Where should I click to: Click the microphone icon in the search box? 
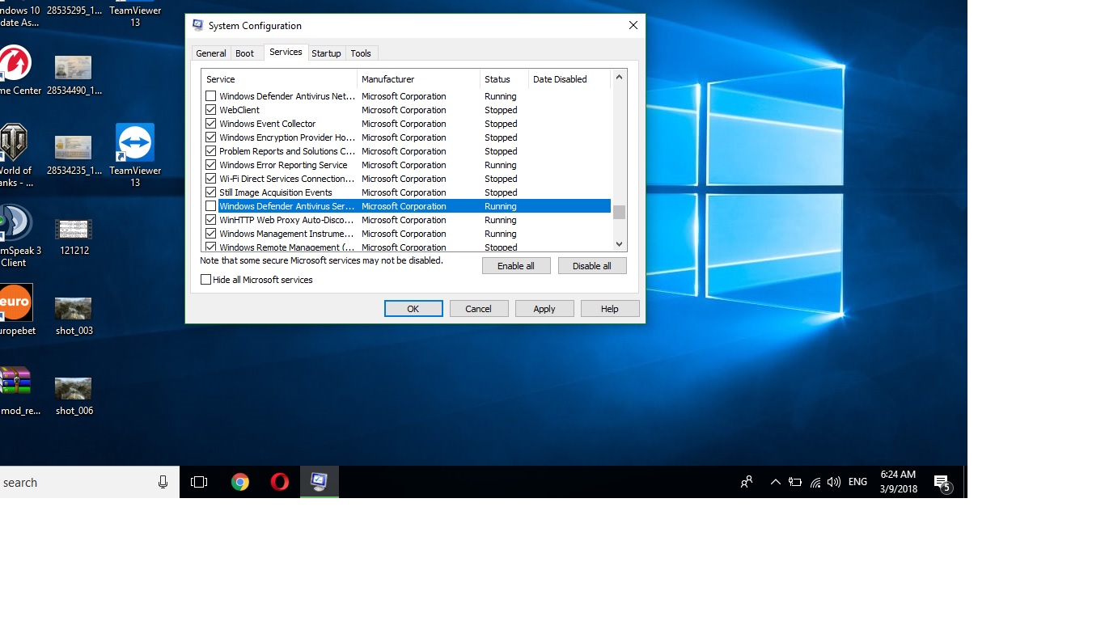[x=163, y=483]
